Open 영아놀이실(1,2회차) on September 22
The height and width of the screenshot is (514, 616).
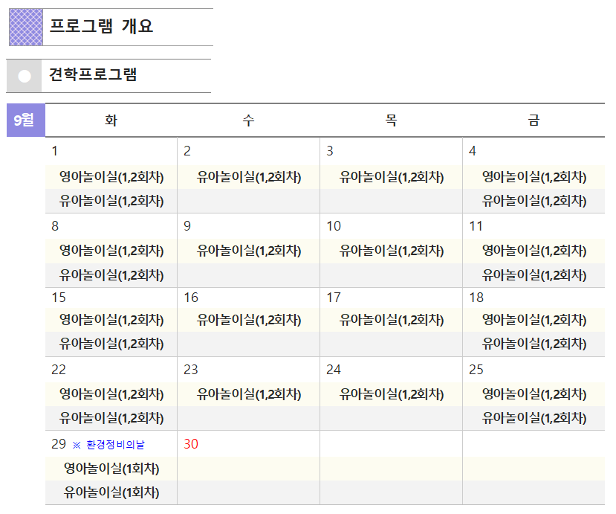coord(111,394)
